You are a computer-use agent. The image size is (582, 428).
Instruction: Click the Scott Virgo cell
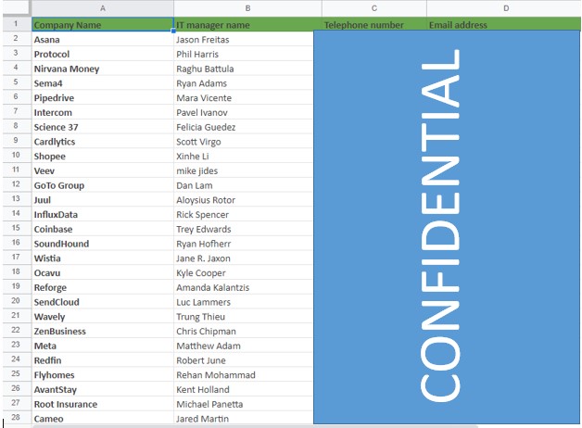point(244,142)
